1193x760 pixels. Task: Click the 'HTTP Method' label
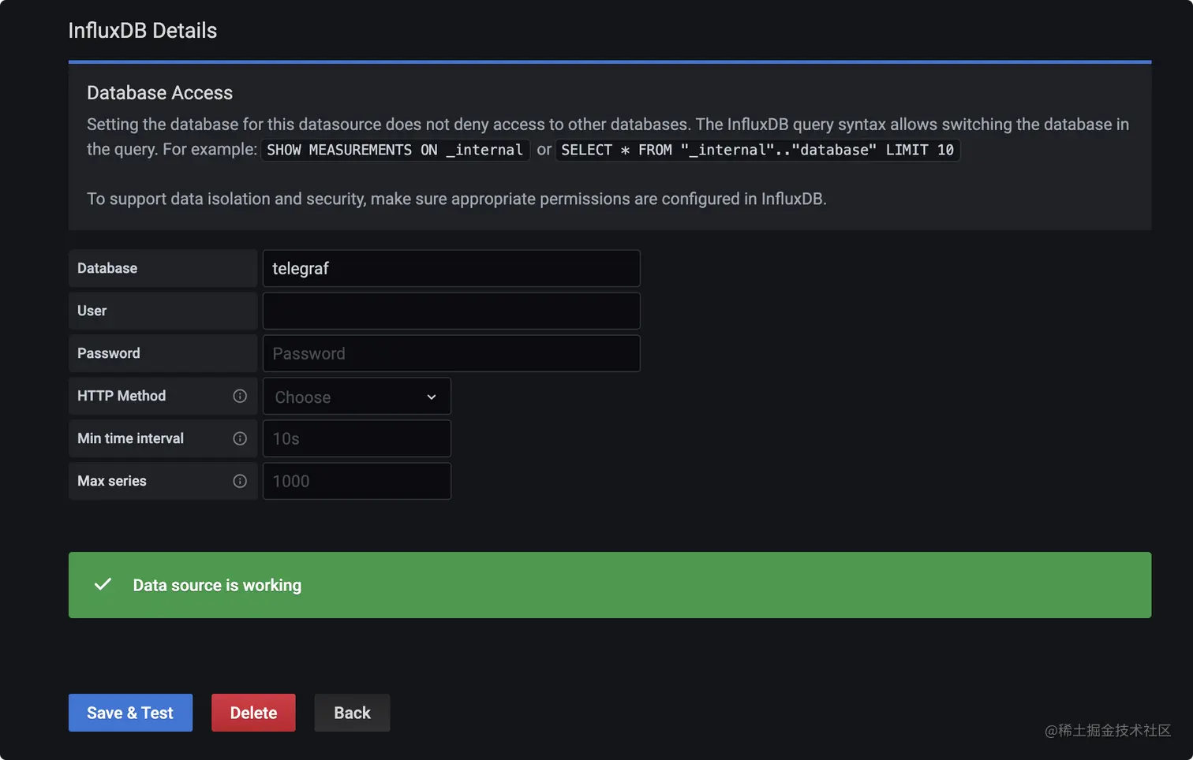click(122, 396)
